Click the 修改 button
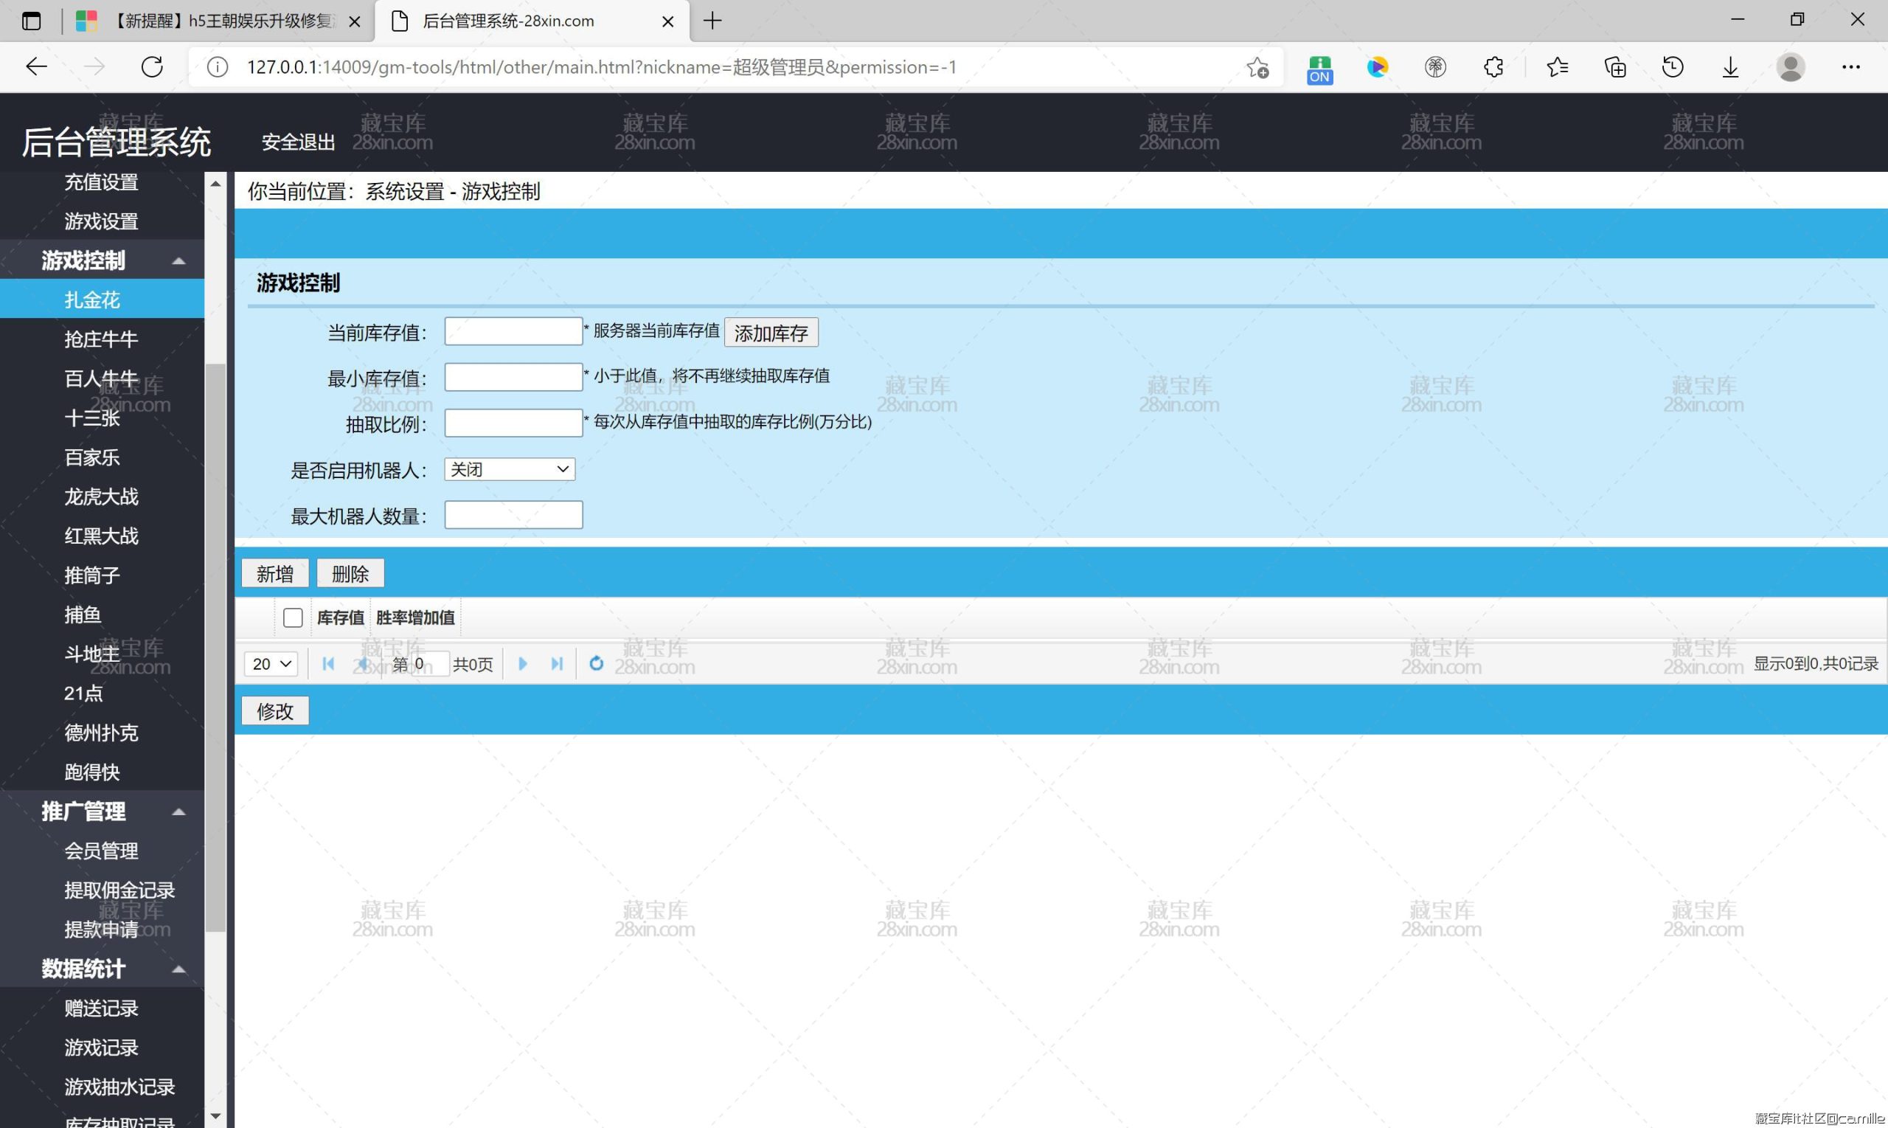Viewport: 1888px width, 1128px height. (275, 711)
